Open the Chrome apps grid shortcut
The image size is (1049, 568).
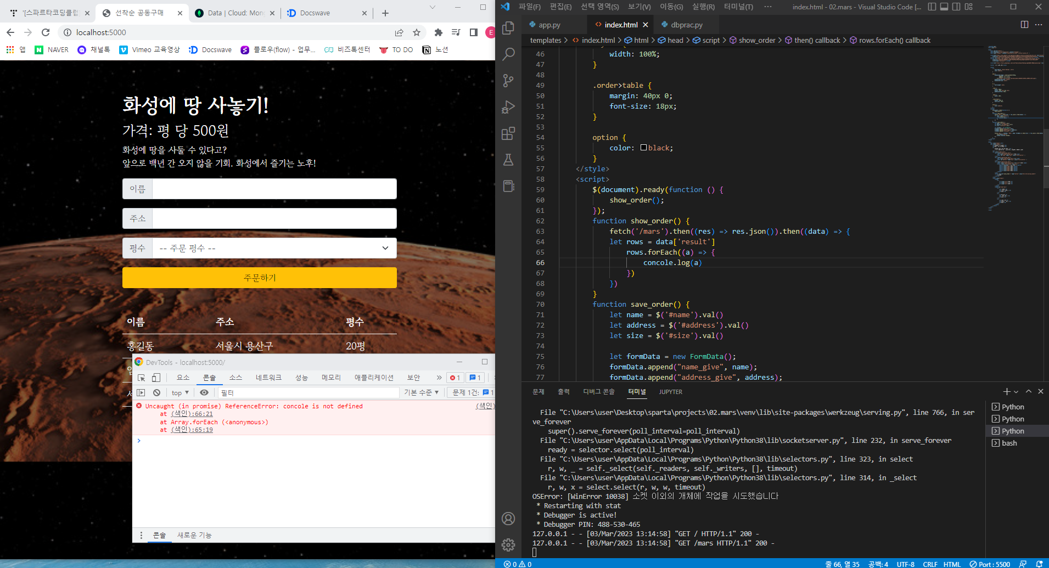10,49
